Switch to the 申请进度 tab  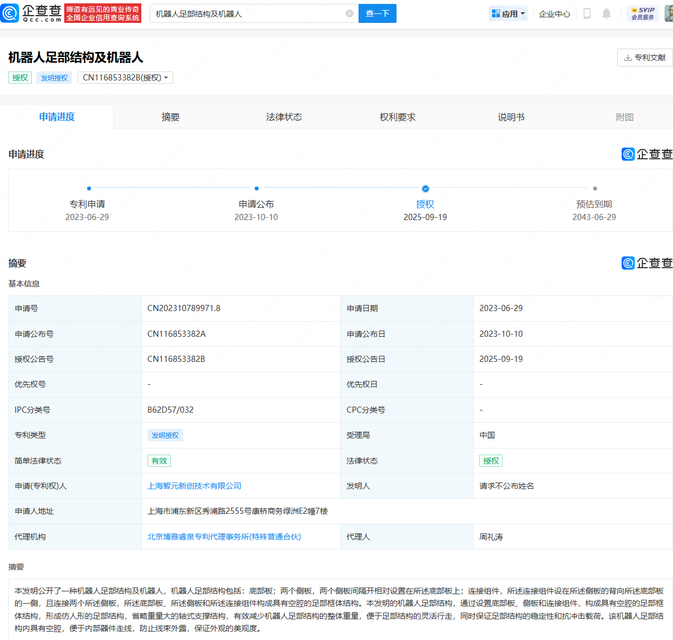coord(57,117)
